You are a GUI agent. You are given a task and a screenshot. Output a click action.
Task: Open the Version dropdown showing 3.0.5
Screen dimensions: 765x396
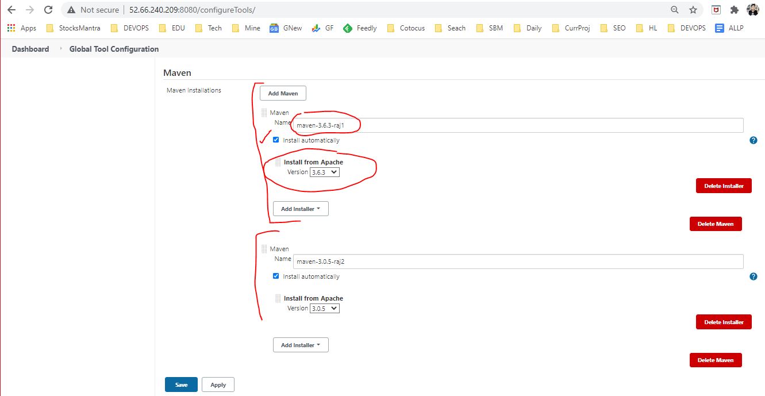click(x=325, y=308)
